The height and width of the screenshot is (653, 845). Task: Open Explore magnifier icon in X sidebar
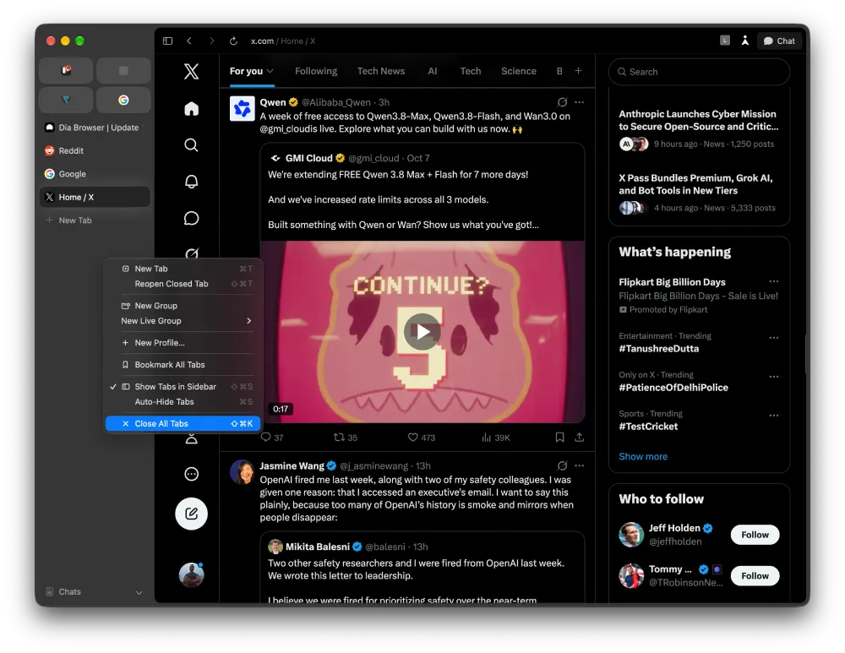point(191,145)
